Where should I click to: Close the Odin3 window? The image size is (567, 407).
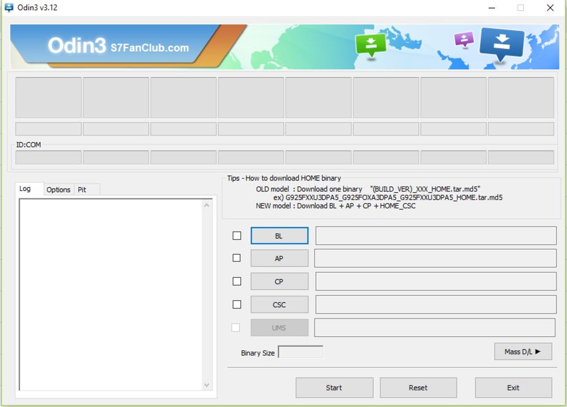click(550, 8)
